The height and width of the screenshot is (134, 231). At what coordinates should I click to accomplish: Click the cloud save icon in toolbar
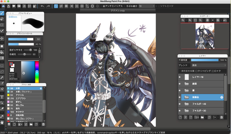tap(3, 6)
